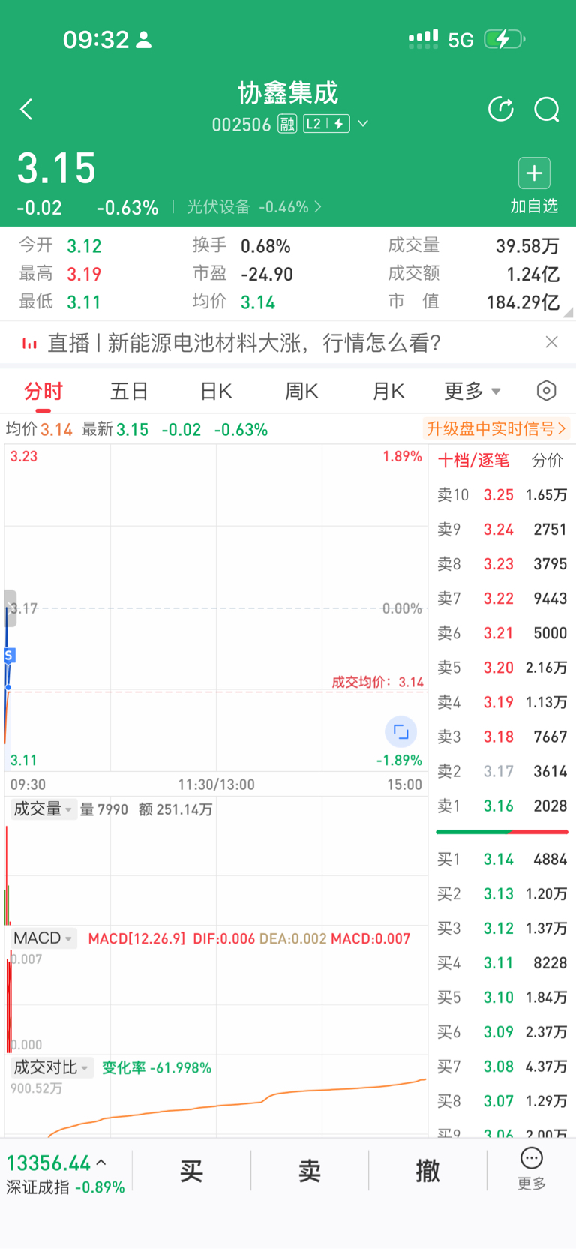Expand the left side handle on chart
Screen dimensions: 576x1249
[x=10, y=608]
